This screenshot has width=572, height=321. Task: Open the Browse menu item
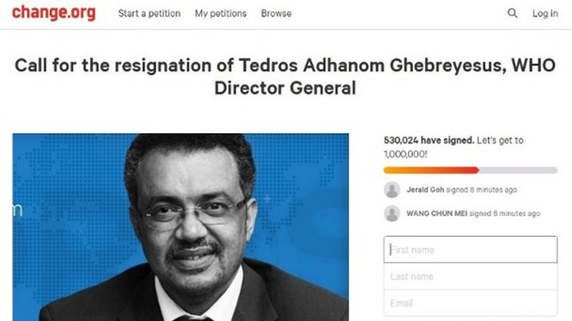tap(277, 14)
